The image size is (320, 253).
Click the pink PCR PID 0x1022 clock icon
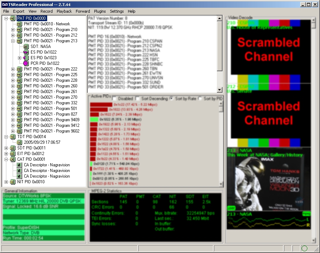(x=26, y=63)
